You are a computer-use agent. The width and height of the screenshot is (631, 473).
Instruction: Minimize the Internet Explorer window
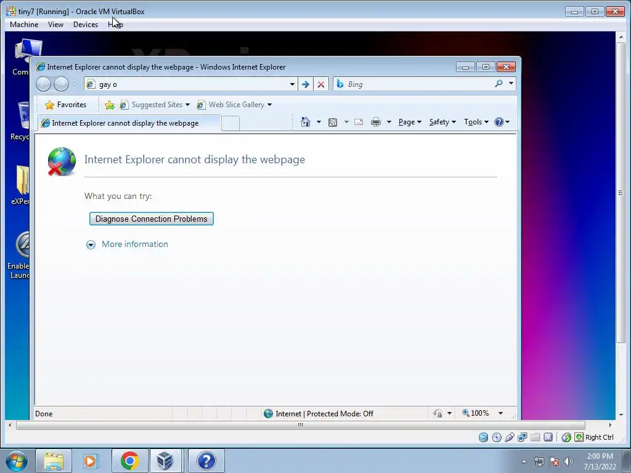(x=465, y=67)
